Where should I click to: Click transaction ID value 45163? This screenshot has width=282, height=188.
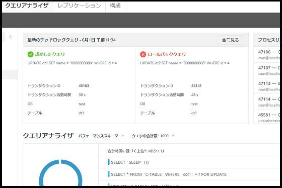coord(84,85)
